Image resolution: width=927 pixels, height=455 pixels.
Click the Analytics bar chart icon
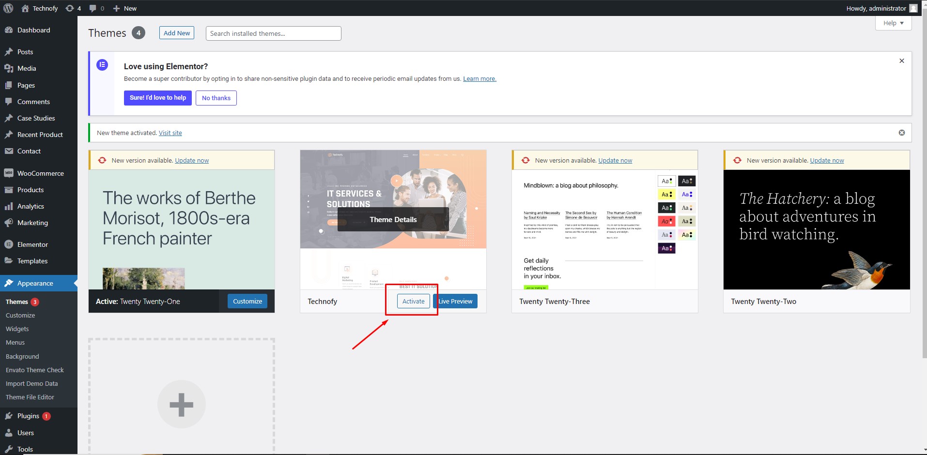9,206
